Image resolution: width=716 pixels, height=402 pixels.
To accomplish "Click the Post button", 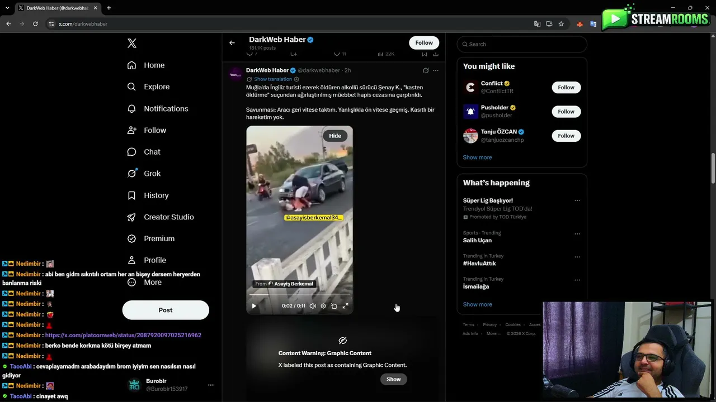I will click(166, 310).
